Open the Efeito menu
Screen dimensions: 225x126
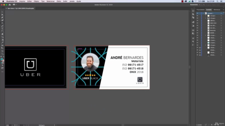[59, 1]
